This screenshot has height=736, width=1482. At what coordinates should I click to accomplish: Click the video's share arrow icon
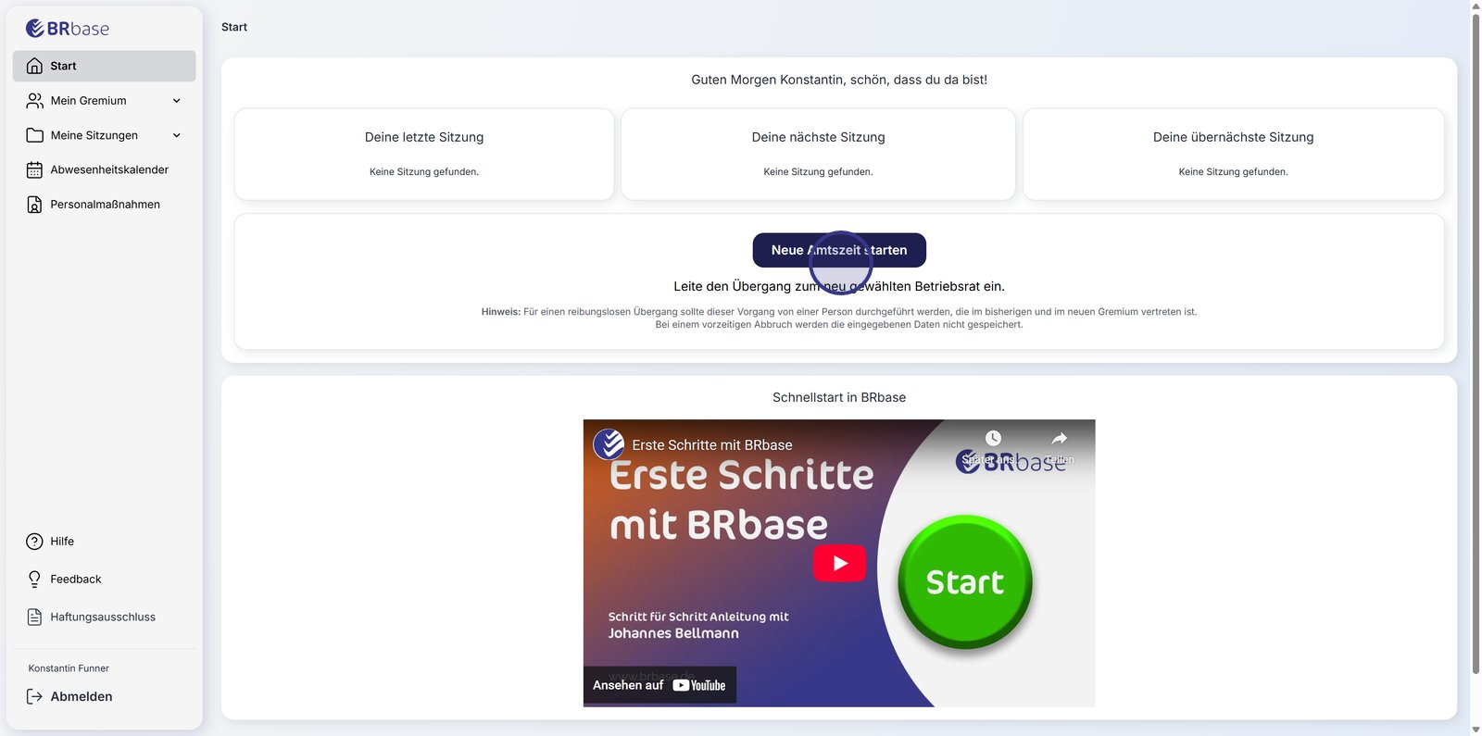pos(1060,438)
